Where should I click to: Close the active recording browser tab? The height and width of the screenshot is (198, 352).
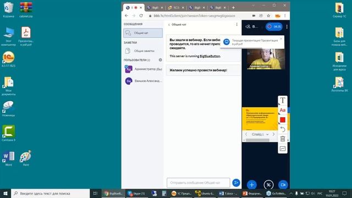tap(141, 8)
